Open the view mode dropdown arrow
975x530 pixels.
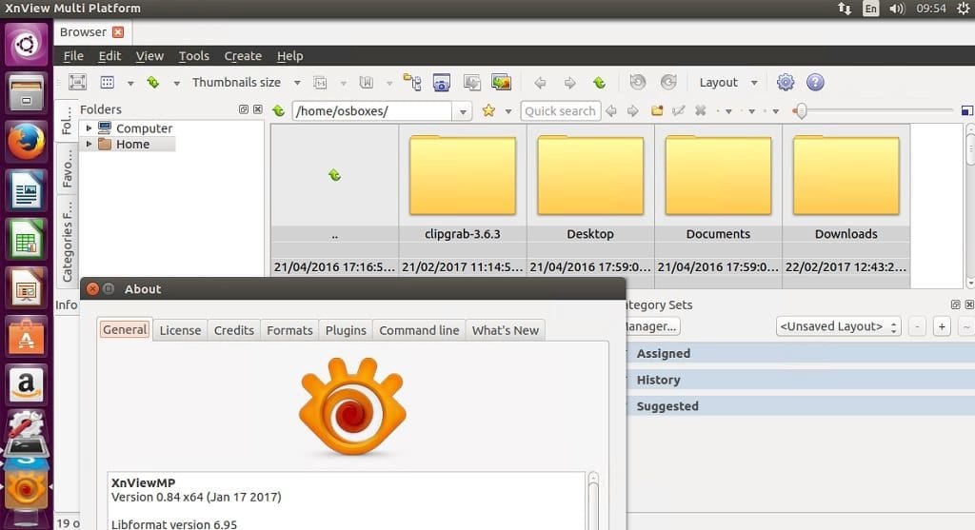(130, 83)
